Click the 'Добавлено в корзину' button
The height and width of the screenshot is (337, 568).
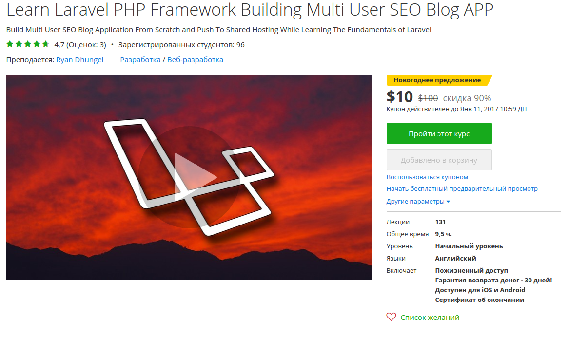[x=439, y=160]
